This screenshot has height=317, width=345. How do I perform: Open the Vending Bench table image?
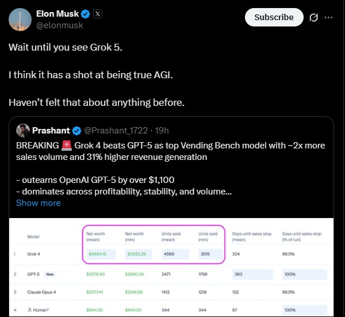(171, 268)
